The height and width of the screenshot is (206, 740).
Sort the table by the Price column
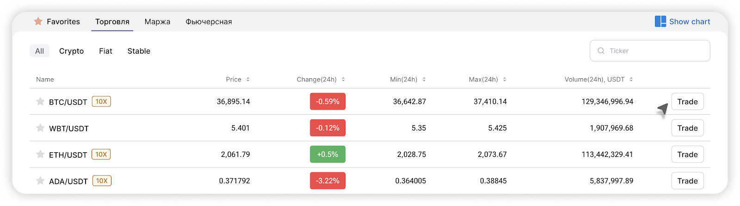pyautogui.click(x=248, y=80)
